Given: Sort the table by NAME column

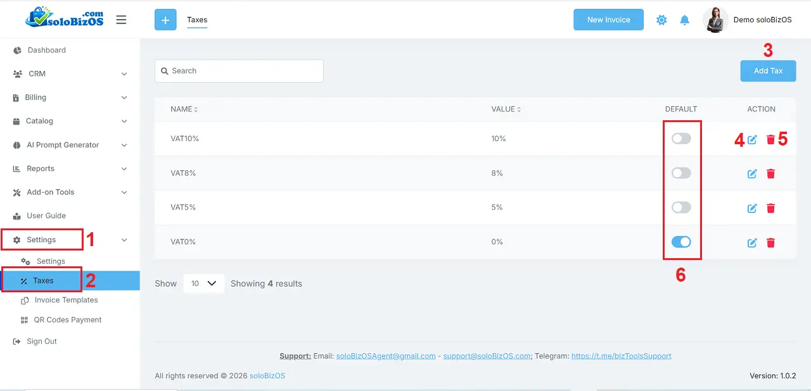Looking at the screenshot, I should (184, 109).
